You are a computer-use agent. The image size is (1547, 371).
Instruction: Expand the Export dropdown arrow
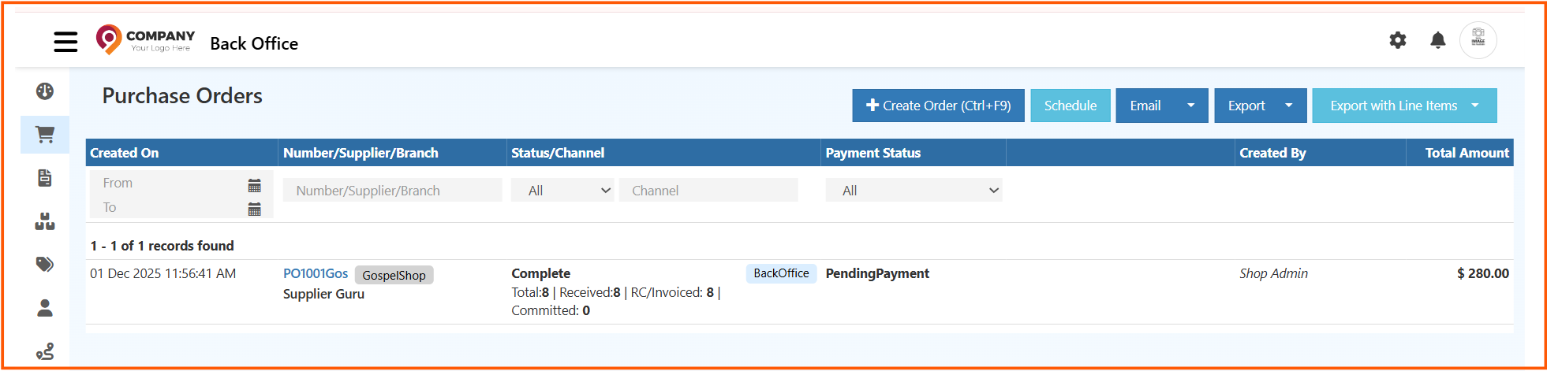(1288, 106)
